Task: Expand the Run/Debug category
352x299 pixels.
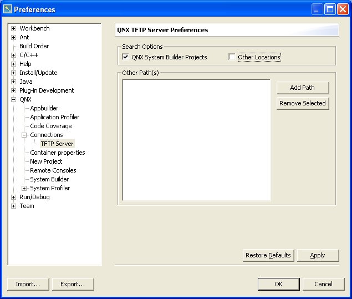Action: coord(13,197)
